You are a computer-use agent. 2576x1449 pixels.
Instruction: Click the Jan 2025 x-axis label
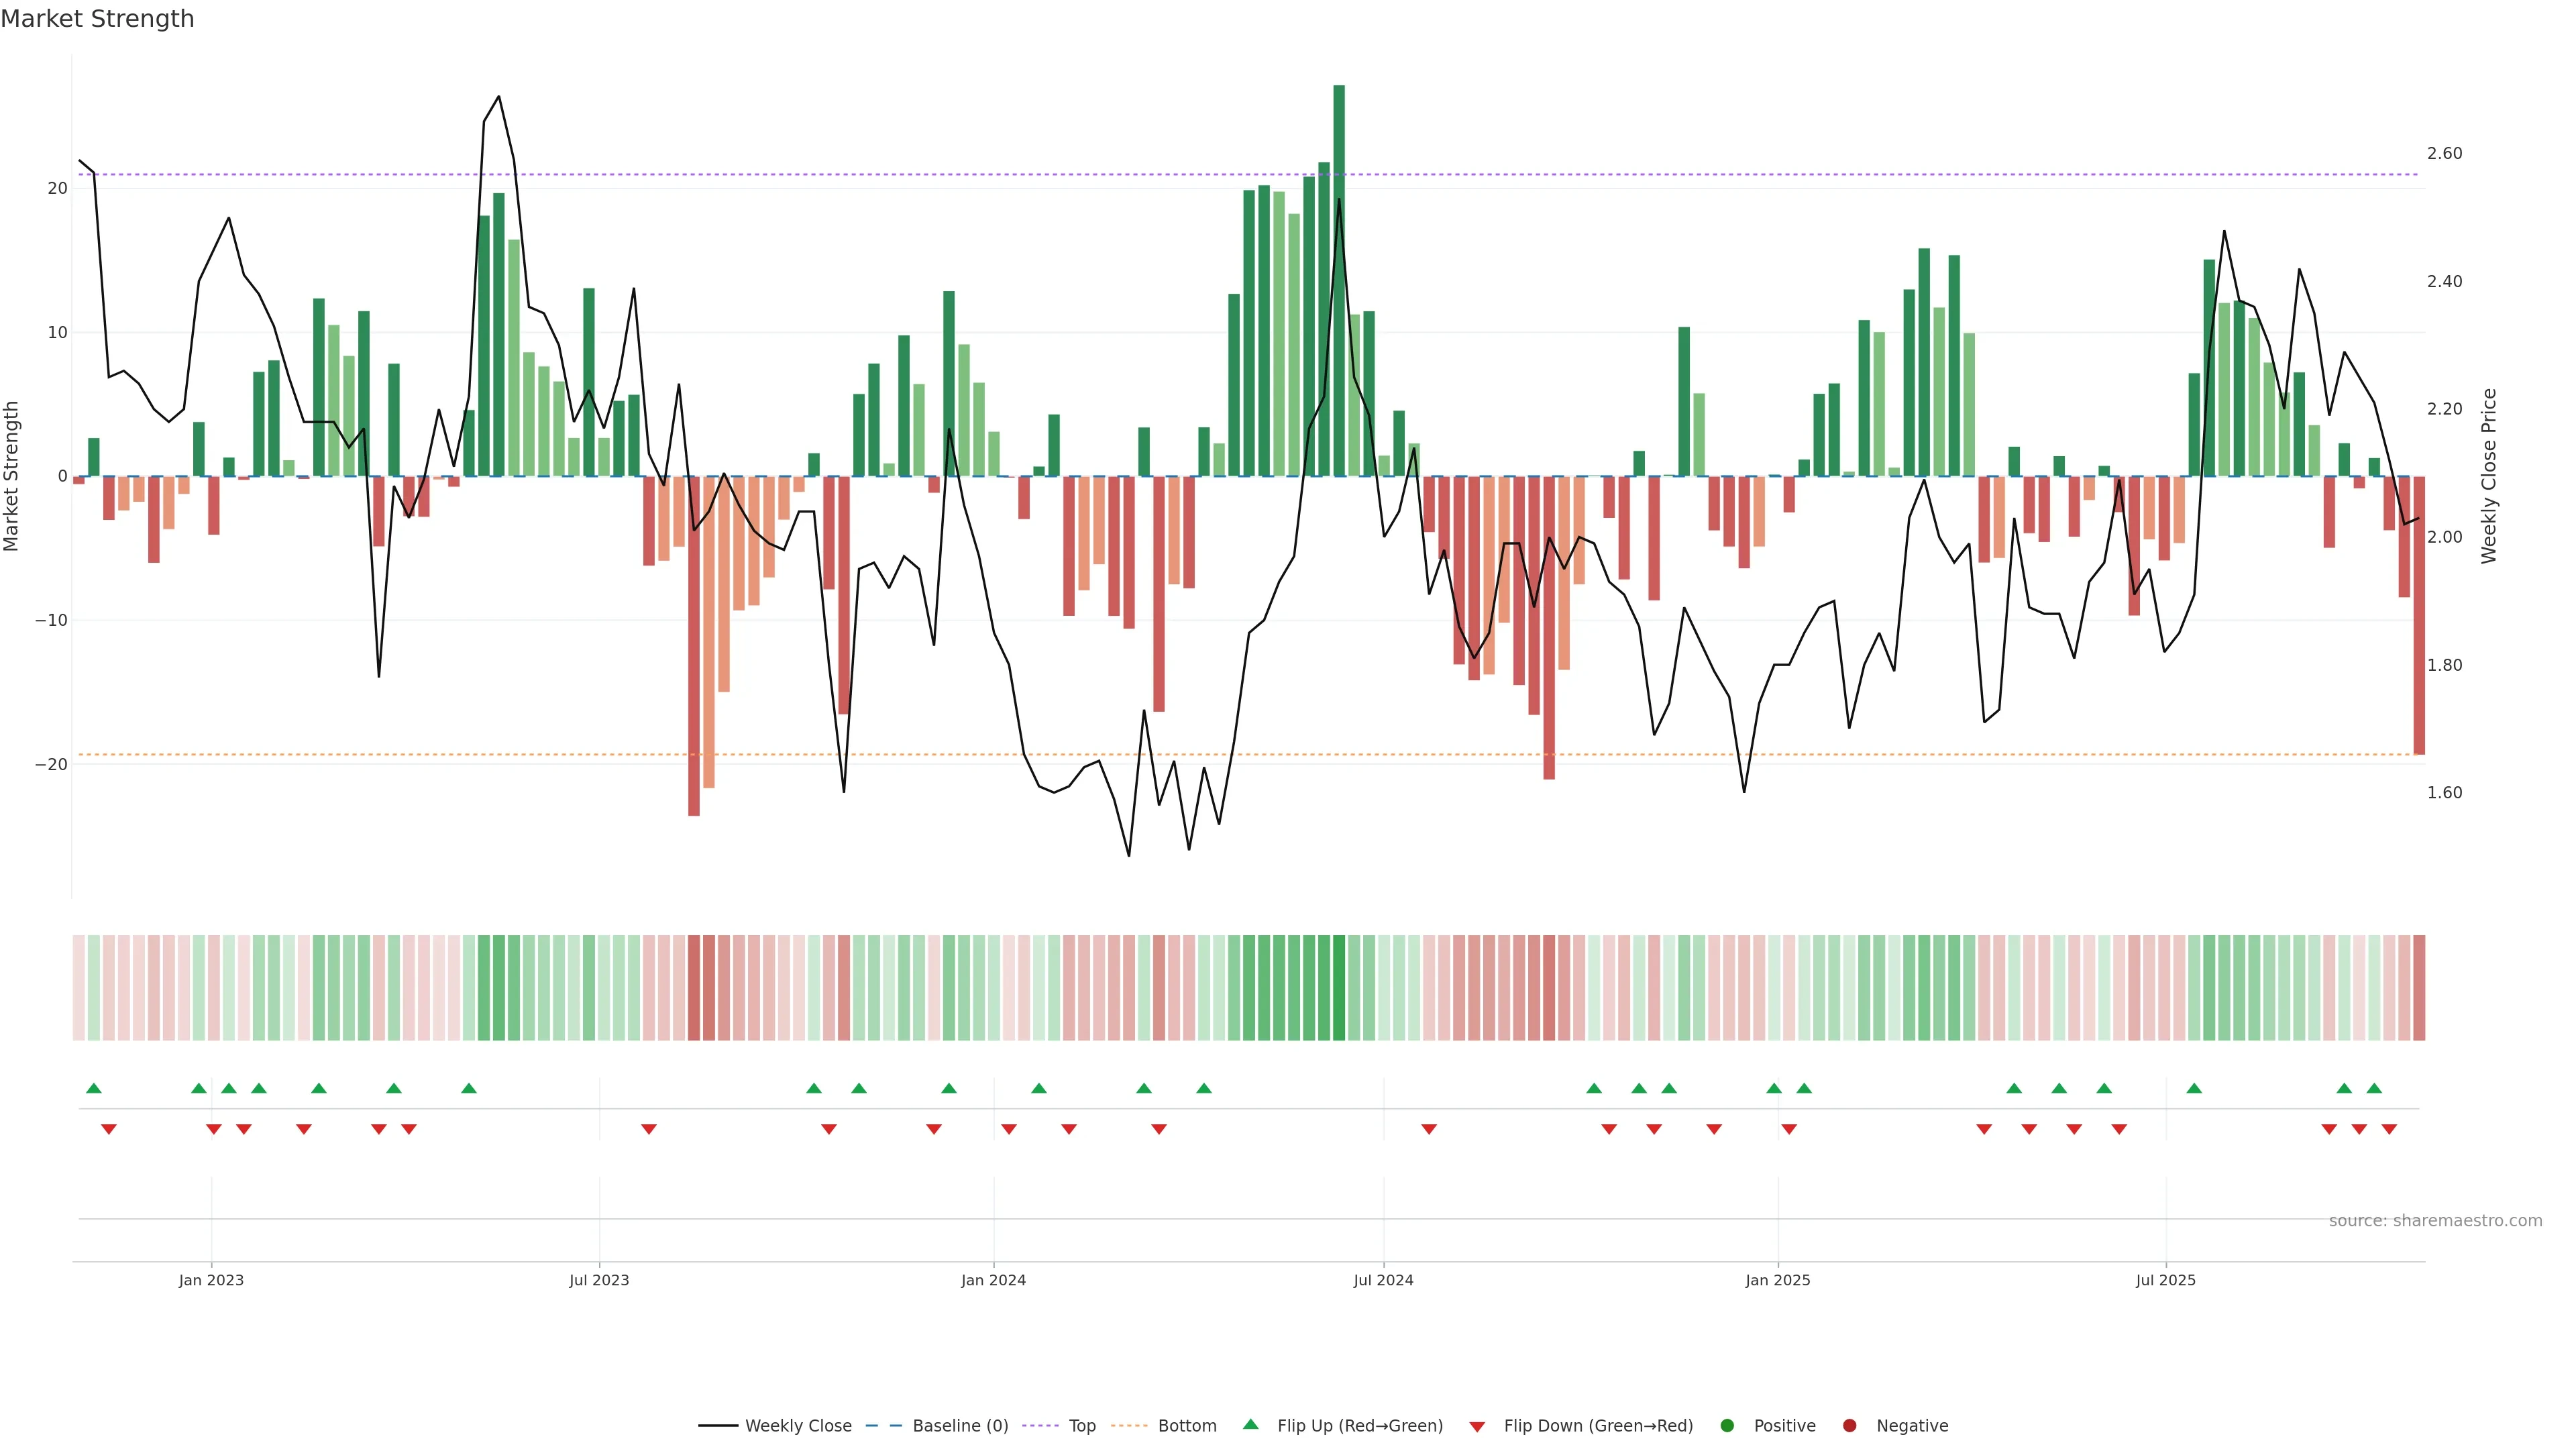point(1777,1280)
